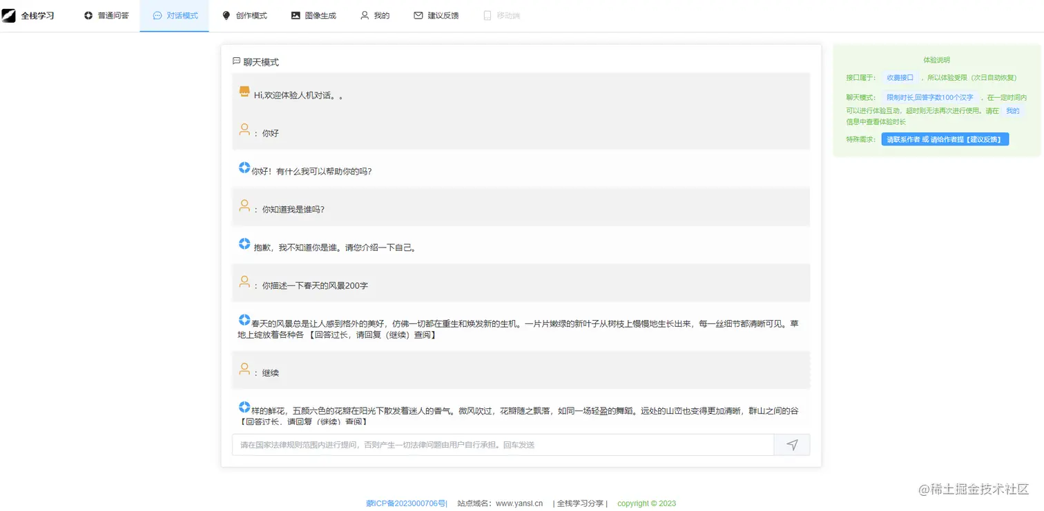Select the 对话模式 nav tab
Screen dimensions: 1044x511
click(175, 15)
